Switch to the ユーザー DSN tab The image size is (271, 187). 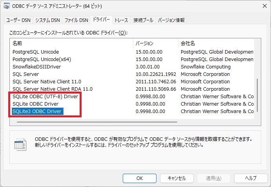pos(18,20)
